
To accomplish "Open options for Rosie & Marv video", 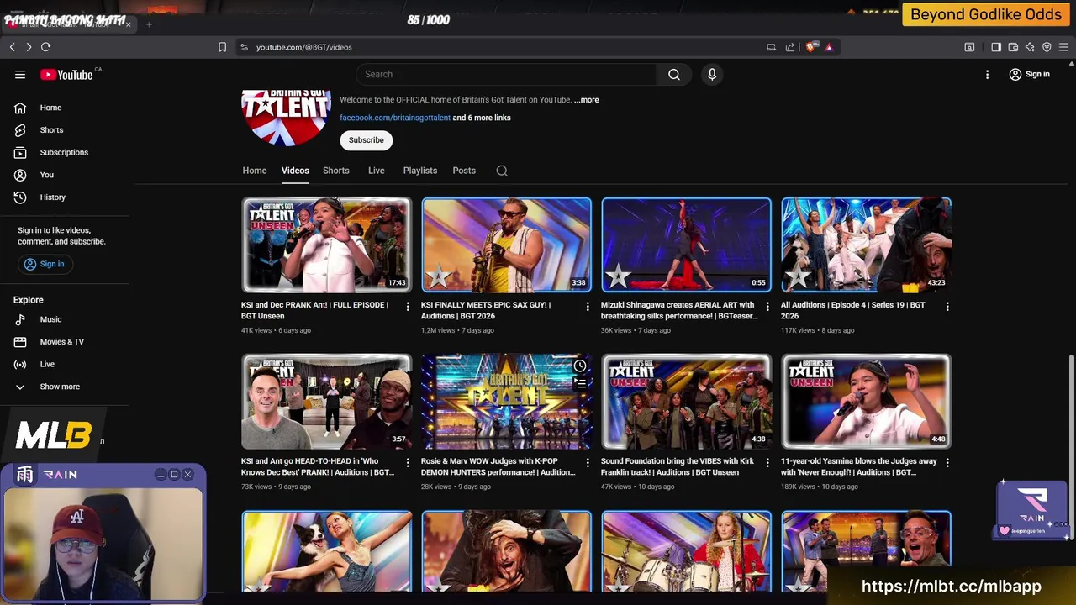I will 588,463.
